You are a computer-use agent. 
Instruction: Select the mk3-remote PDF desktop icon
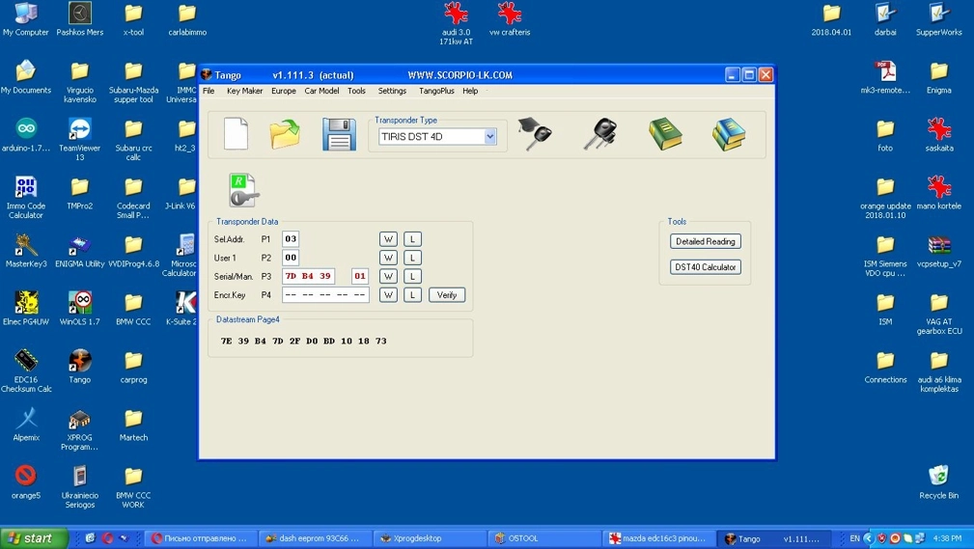pos(885,77)
